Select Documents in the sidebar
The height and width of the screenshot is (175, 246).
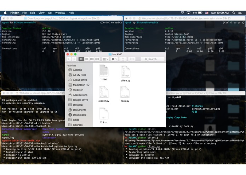coord(79,110)
